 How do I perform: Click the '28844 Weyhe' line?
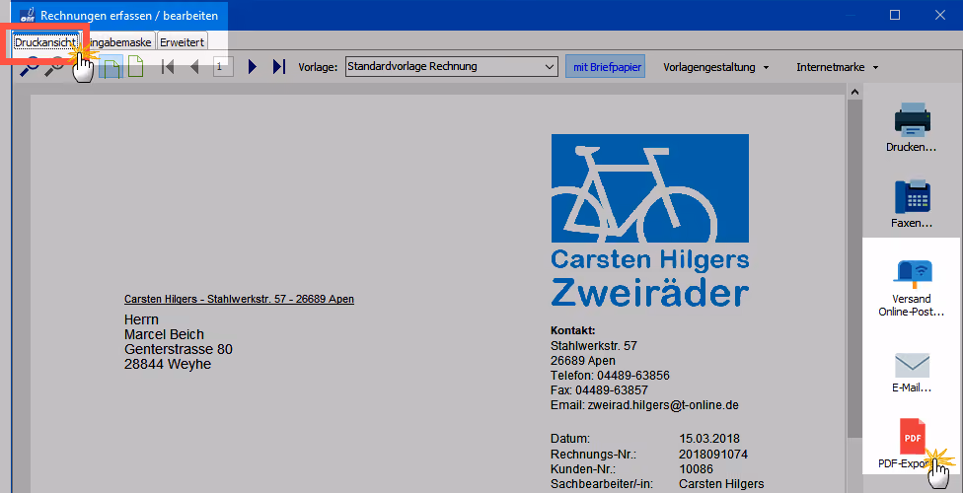tap(168, 364)
